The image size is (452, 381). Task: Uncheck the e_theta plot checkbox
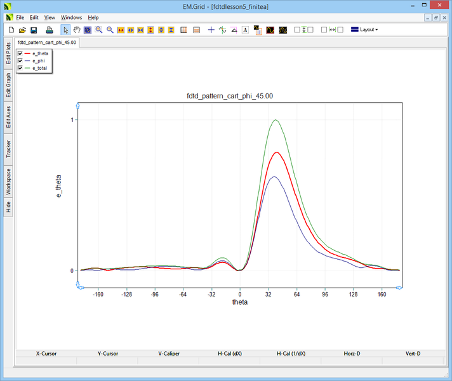(x=20, y=53)
